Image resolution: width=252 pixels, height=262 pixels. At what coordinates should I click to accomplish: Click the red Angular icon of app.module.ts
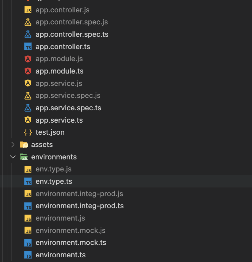coord(28,71)
